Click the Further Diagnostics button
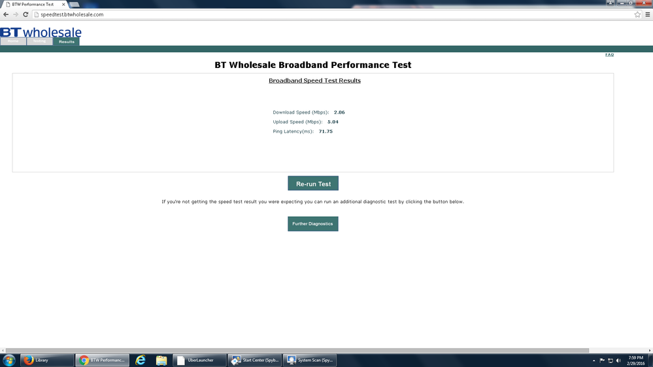Viewport: 653px width, 367px height. (312, 224)
